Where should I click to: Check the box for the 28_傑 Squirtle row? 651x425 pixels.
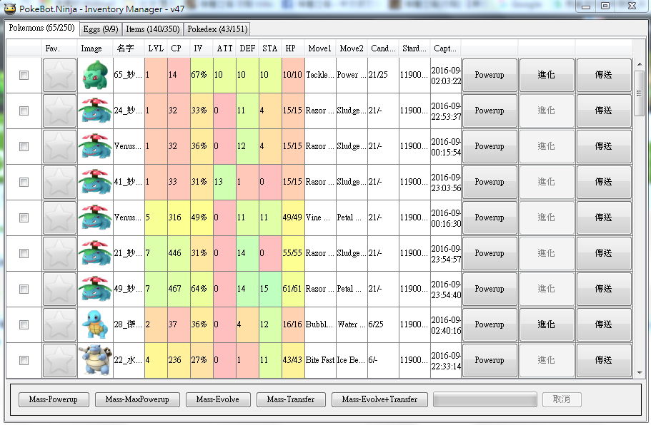[24, 324]
